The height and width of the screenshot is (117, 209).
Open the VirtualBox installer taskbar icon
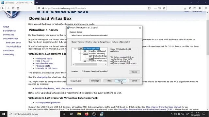pos(102,114)
